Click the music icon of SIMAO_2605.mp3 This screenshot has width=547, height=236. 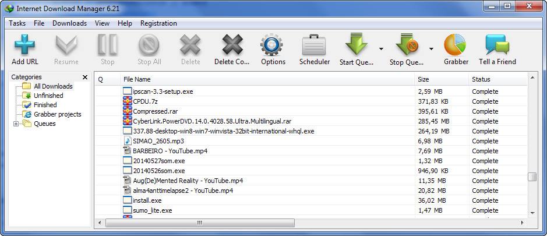coord(128,141)
